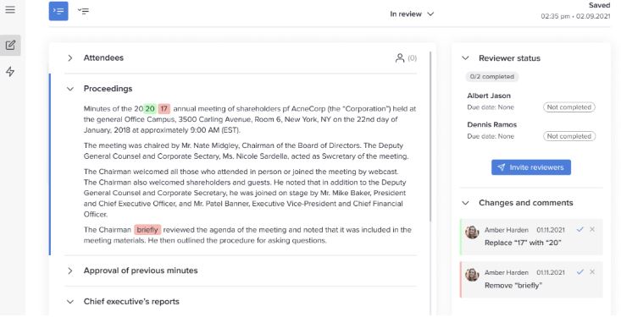The image size is (621, 317).
Task: Click reviewer name Albert Jason
Action: (x=489, y=96)
